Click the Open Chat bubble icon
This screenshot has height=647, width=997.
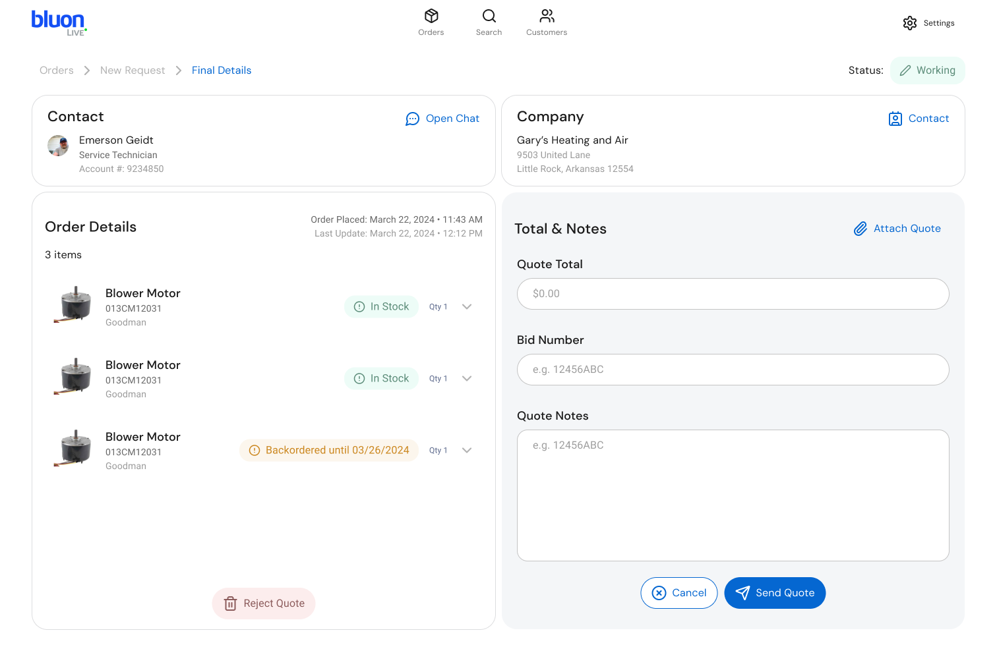[x=412, y=119]
